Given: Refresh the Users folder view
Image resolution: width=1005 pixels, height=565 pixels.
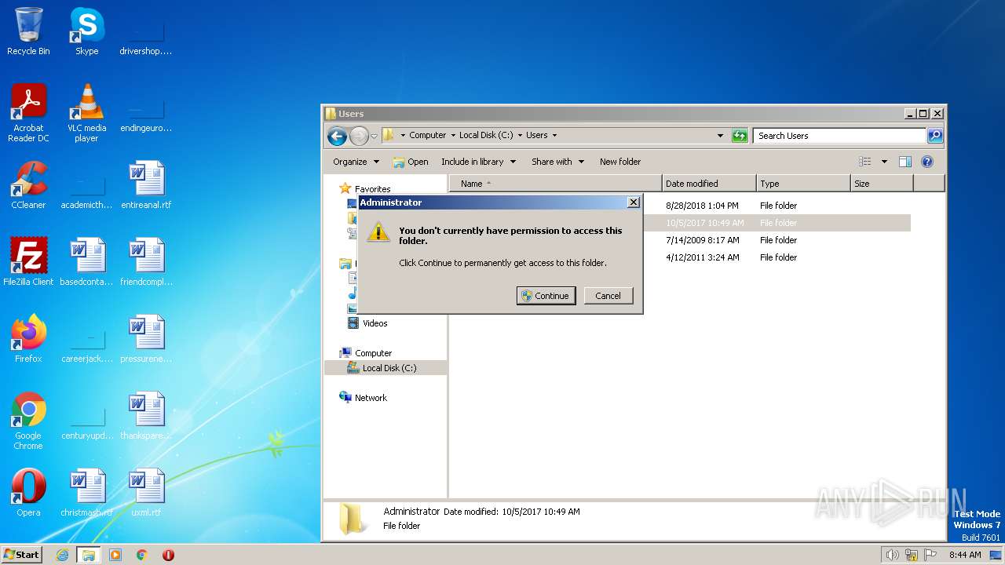Looking at the screenshot, I should [x=740, y=136].
